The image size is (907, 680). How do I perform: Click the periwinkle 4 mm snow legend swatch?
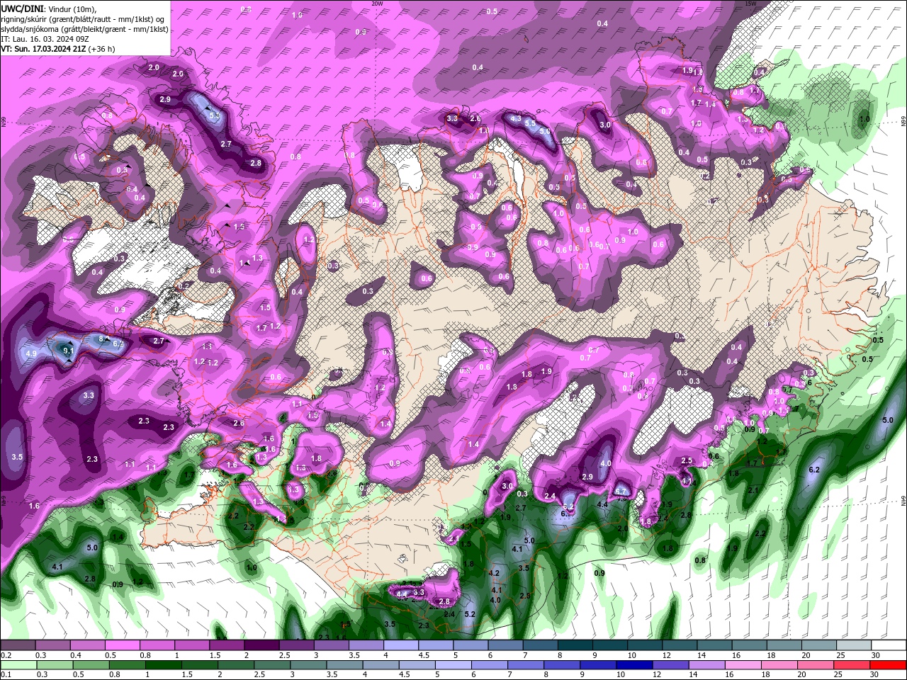click(x=402, y=645)
